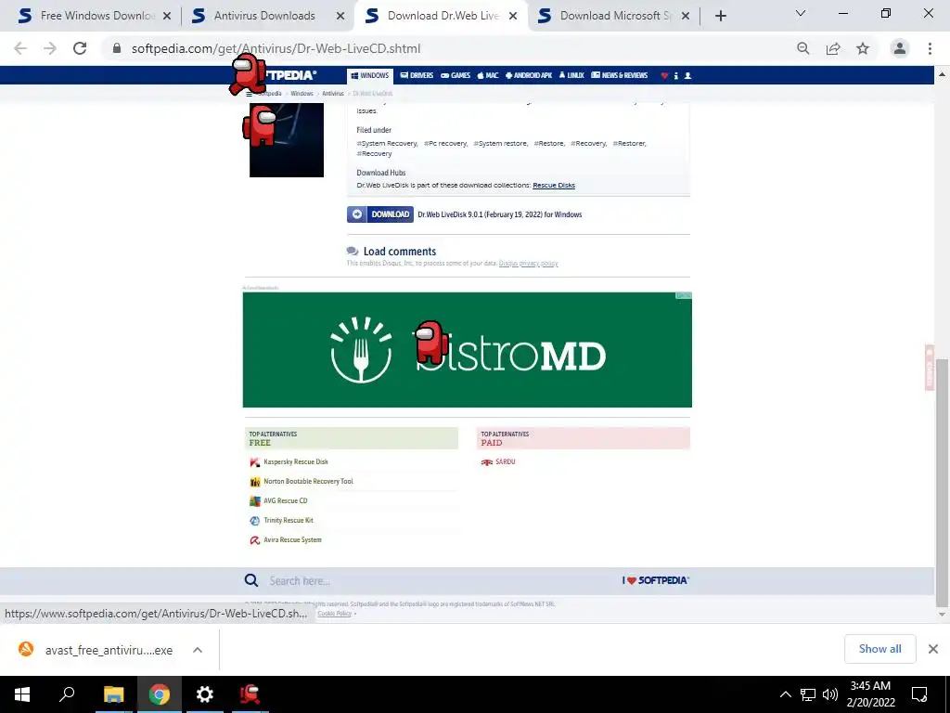Open File Explorer from taskbar
Viewport: 950px width, 713px height.
[x=113, y=694]
